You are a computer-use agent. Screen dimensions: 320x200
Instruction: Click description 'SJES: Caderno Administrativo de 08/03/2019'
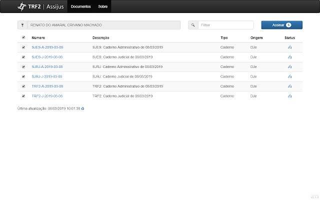128,47
